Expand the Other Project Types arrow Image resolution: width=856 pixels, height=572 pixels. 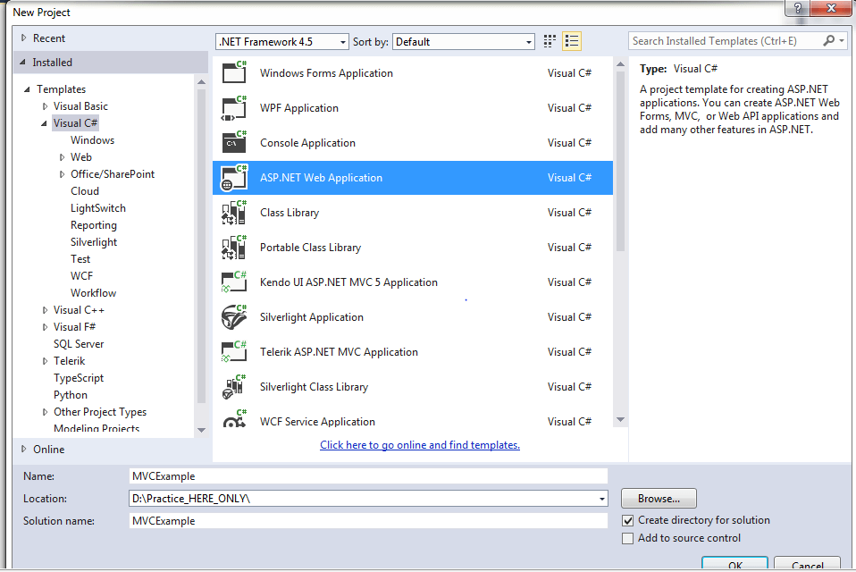click(x=45, y=412)
